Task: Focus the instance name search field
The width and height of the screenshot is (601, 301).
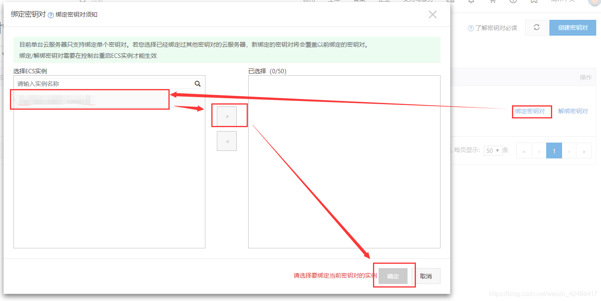Action: (104, 84)
